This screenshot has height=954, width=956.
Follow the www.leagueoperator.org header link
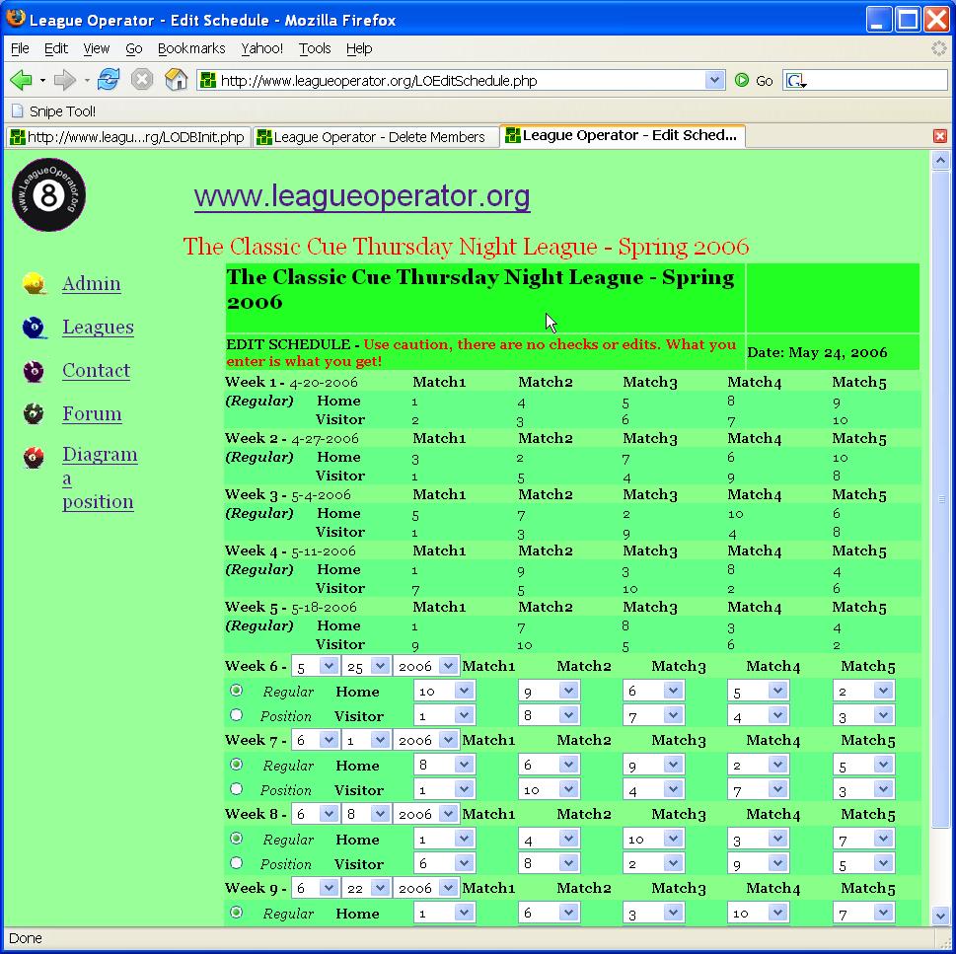pos(362,196)
